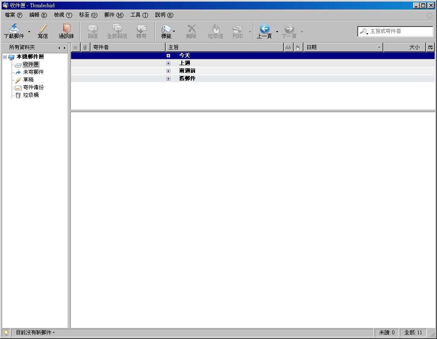The image size is (437, 339).
Task: Select the 垃圾桶 trash folder
Action: 31,95
